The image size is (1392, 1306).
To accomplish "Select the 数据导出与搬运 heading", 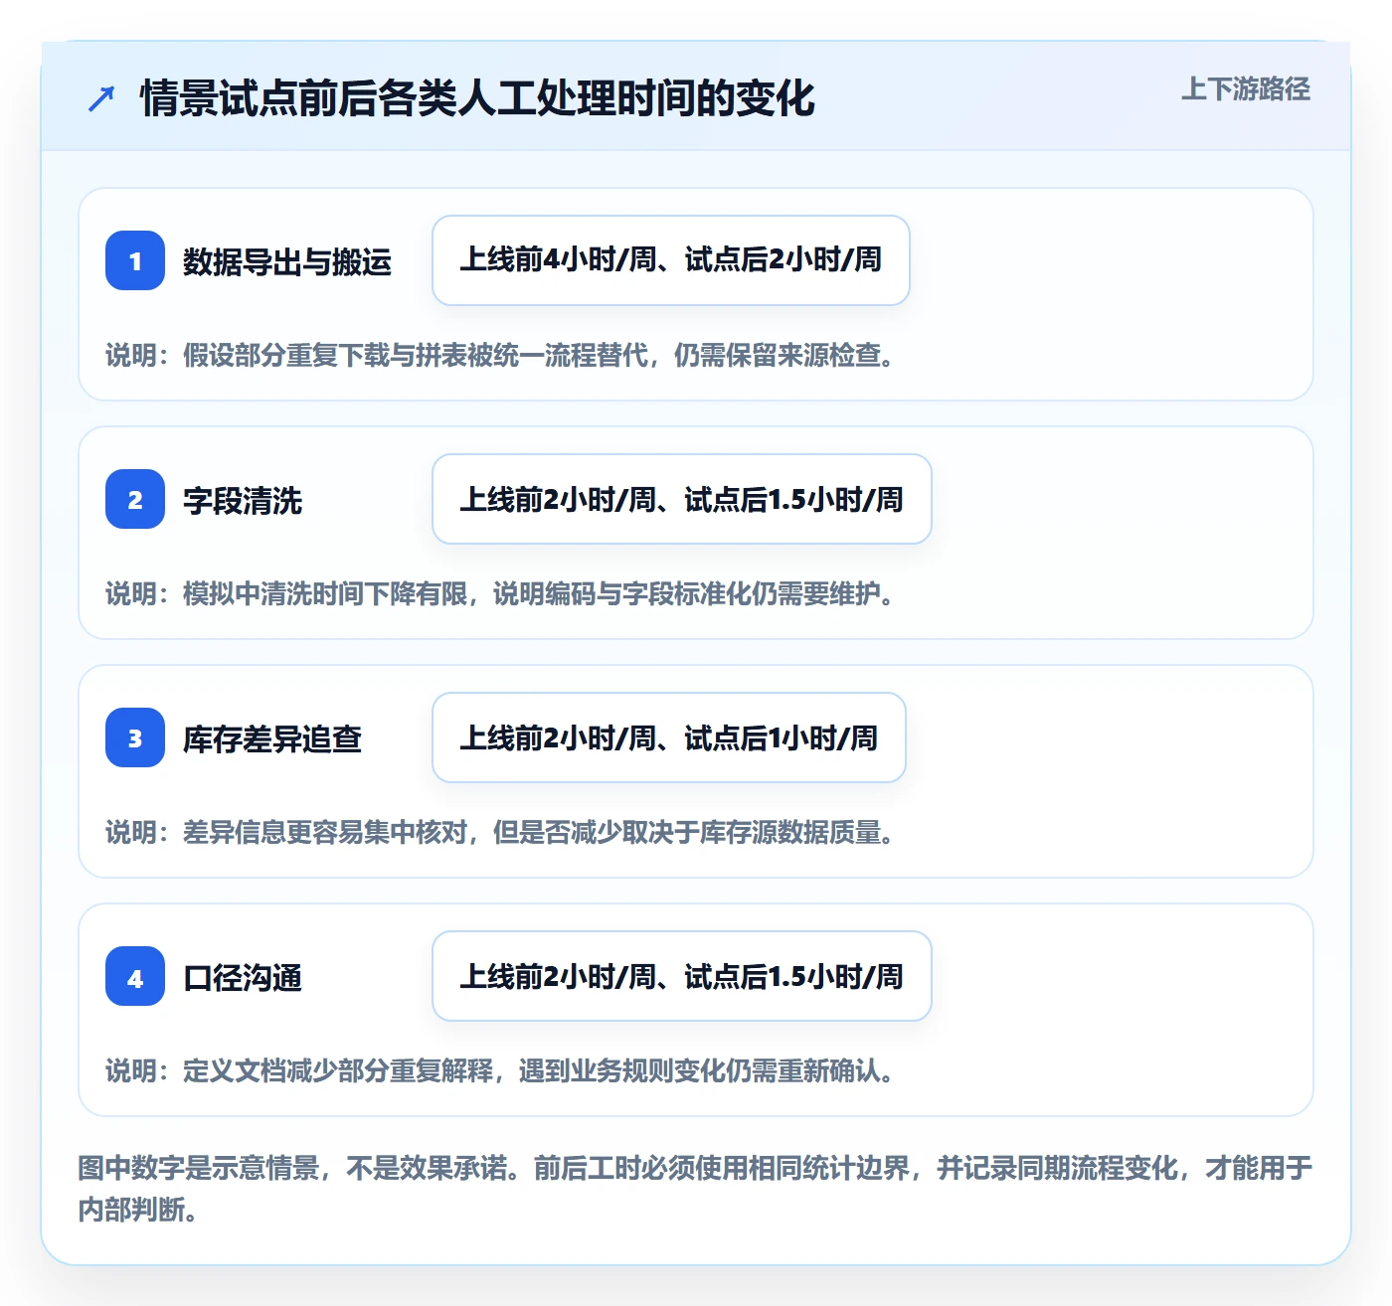I will (x=287, y=261).
